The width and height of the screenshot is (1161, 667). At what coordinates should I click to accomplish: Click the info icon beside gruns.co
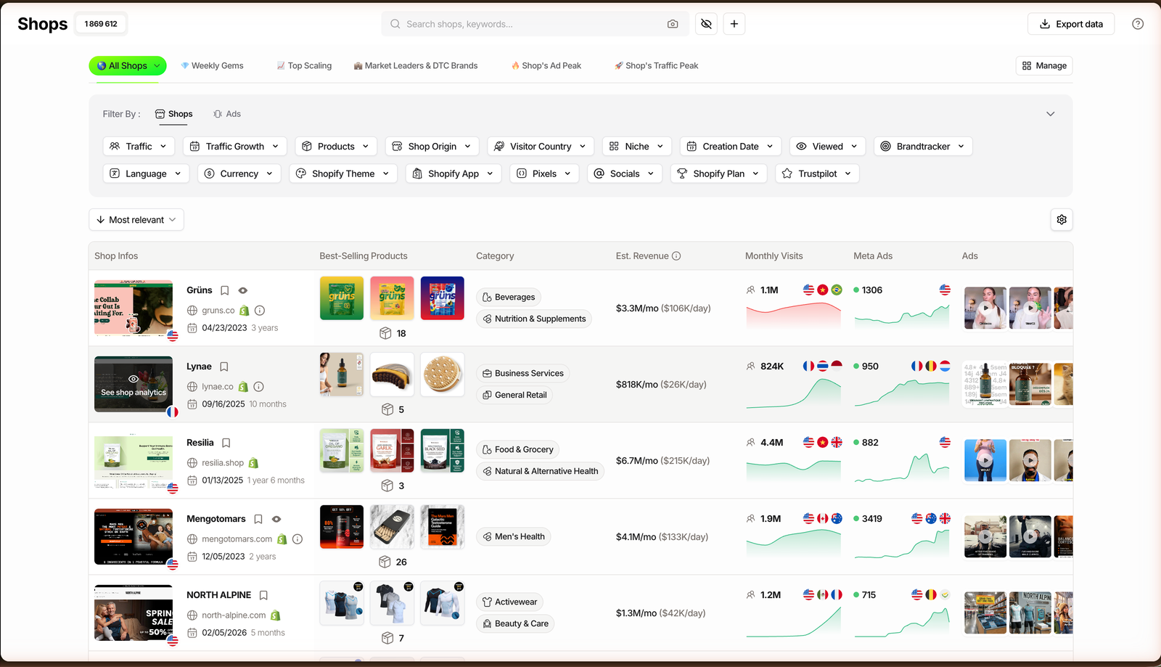(260, 311)
